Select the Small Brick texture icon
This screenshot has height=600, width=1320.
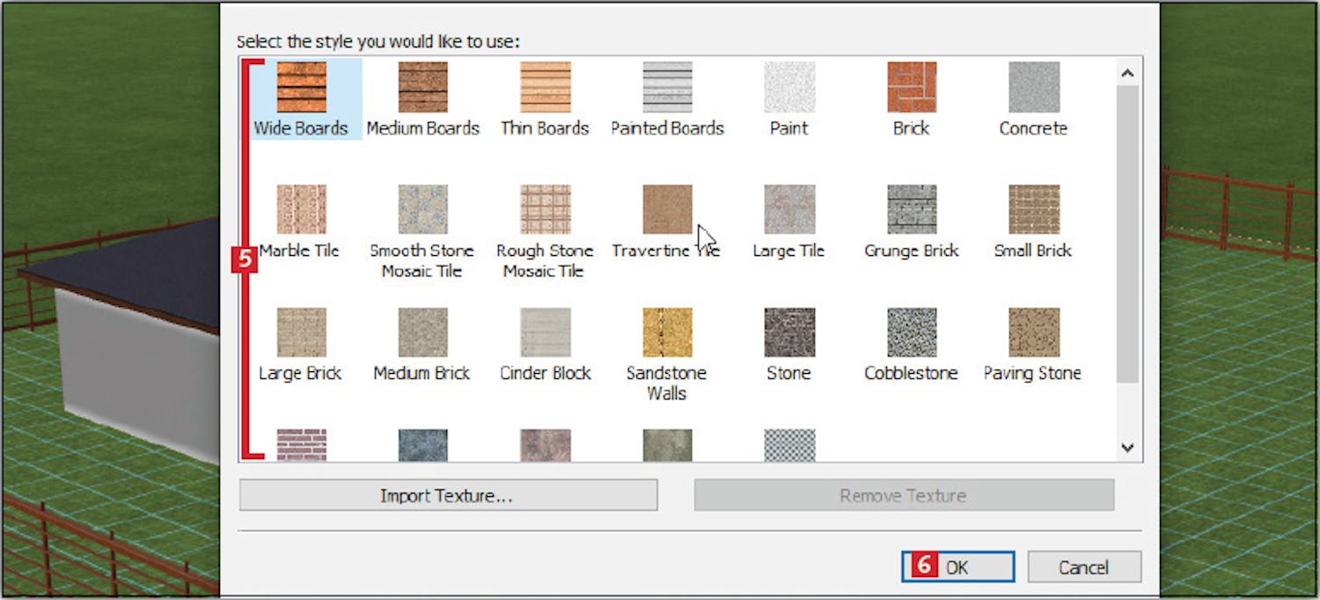[x=1033, y=209]
